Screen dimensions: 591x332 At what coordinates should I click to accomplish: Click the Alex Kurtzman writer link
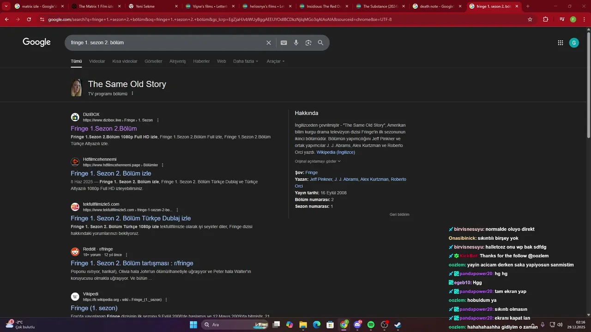pos(374,179)
